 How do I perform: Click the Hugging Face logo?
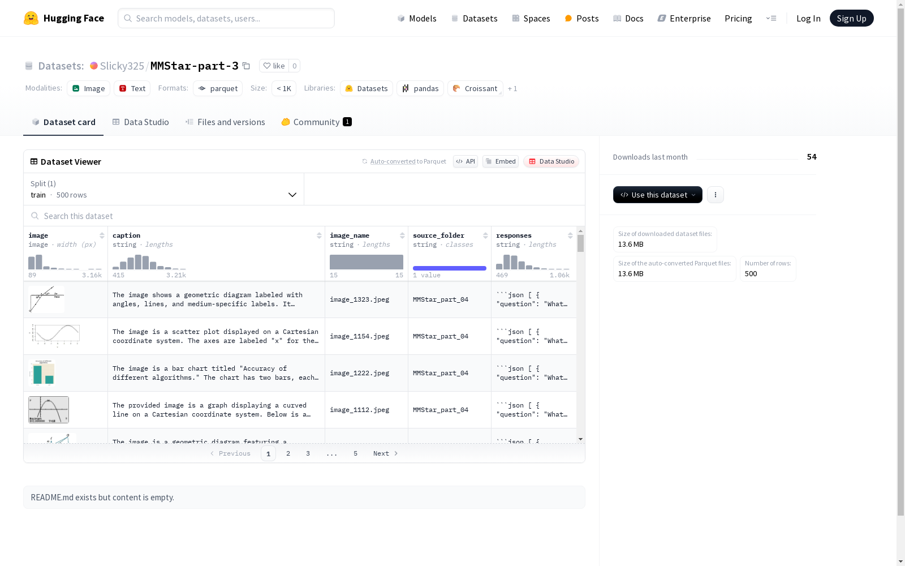[x=63, y=18]
